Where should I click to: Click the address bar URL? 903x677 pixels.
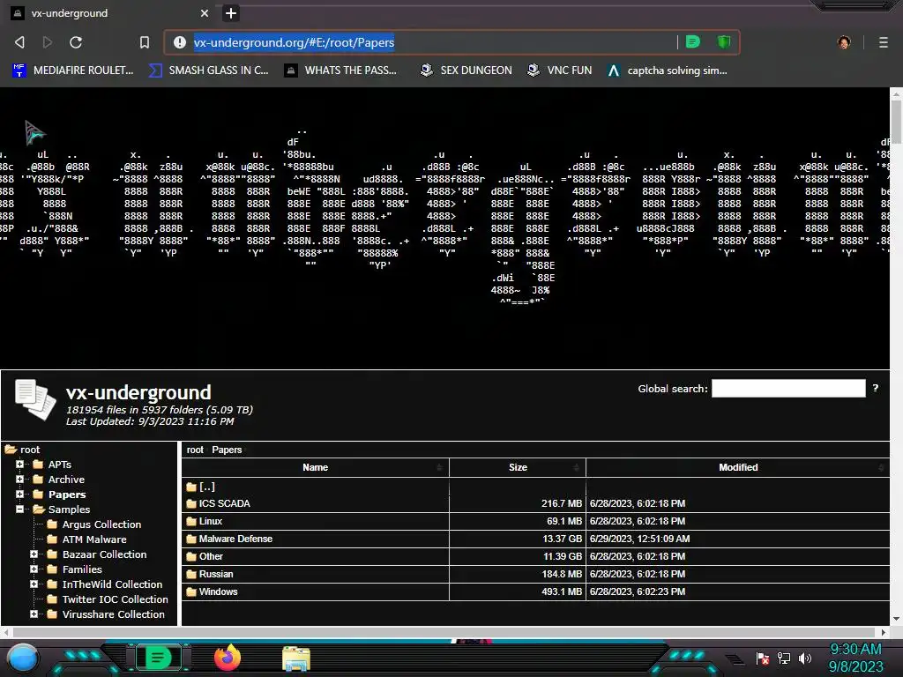tap(294, 42)
